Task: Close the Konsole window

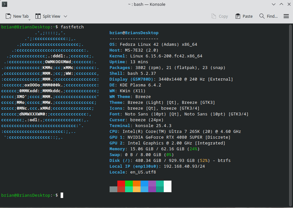Action: pyautogui.click(x=288, y=4)
